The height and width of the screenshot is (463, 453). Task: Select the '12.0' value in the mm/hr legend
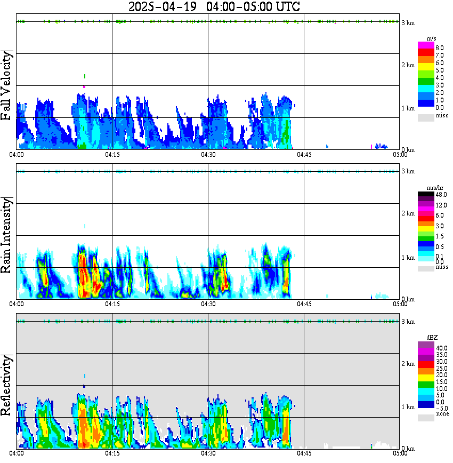tap(441, 205)
